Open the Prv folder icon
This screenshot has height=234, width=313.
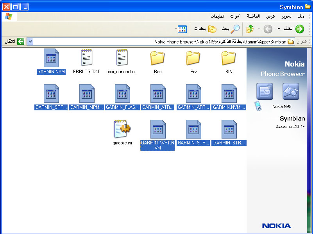[x=193, y=58]
